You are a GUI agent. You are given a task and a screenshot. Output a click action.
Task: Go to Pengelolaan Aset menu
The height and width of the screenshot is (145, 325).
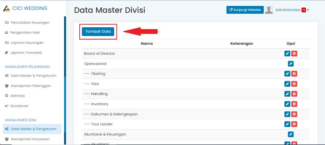[x=25, y=33]
